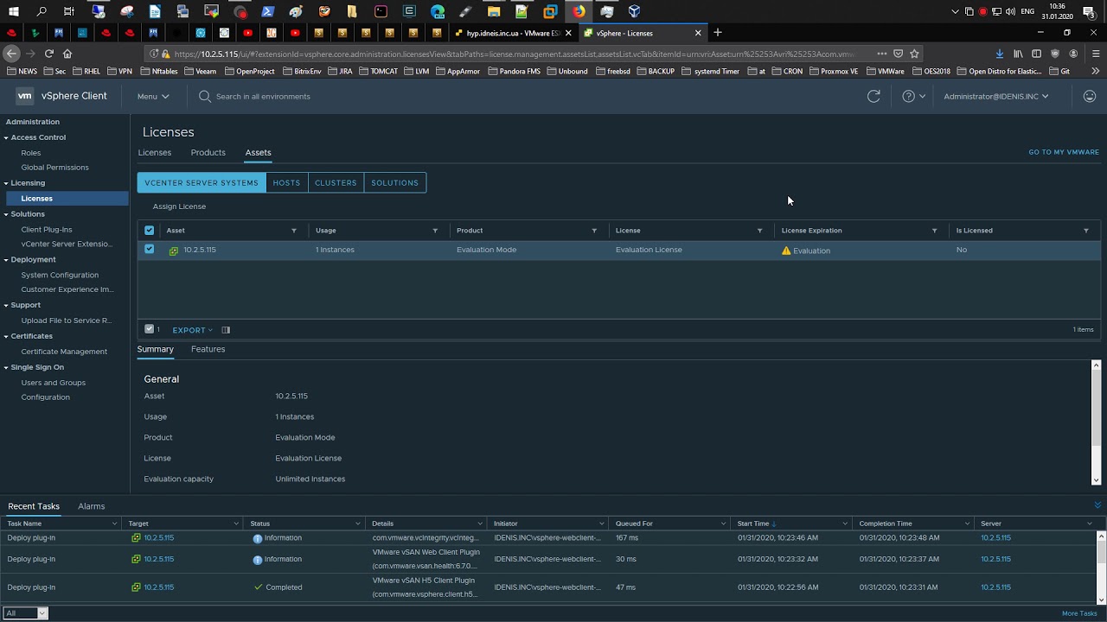Click the summary pane scroll-down arrow

[1096, 480]
